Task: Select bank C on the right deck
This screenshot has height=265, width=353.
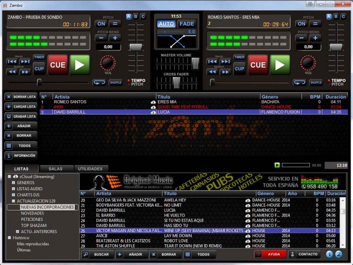Action: [x=343, y=16]
